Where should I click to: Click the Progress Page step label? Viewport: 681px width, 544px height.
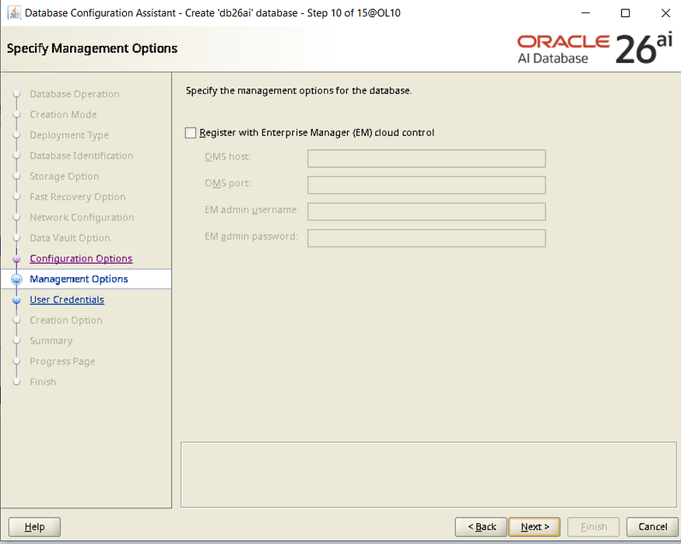pyautogui.click(x=62, y=361)
